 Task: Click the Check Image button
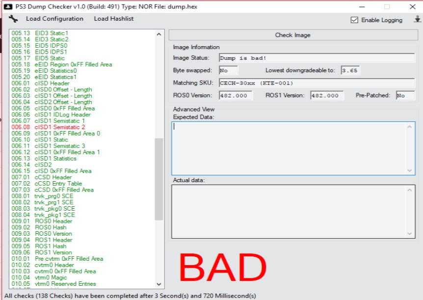(293, 35)
